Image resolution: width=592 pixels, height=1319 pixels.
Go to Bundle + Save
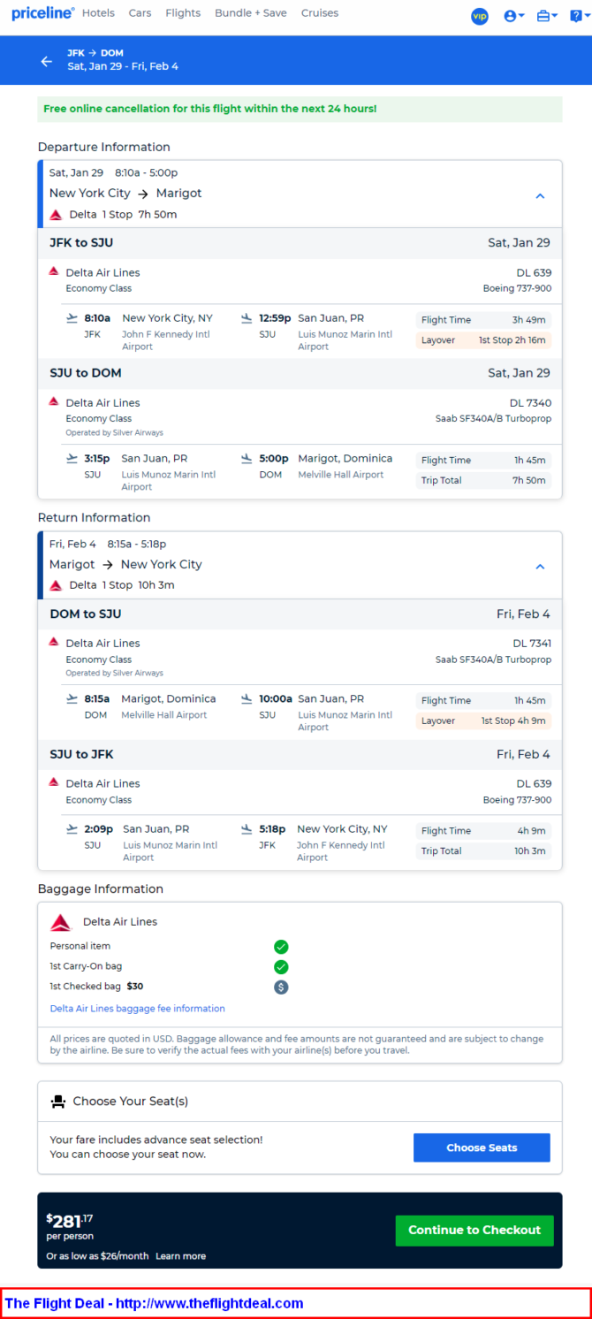(250, 13)
